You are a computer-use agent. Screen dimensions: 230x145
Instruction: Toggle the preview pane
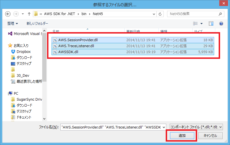click(x=211, y=24)
